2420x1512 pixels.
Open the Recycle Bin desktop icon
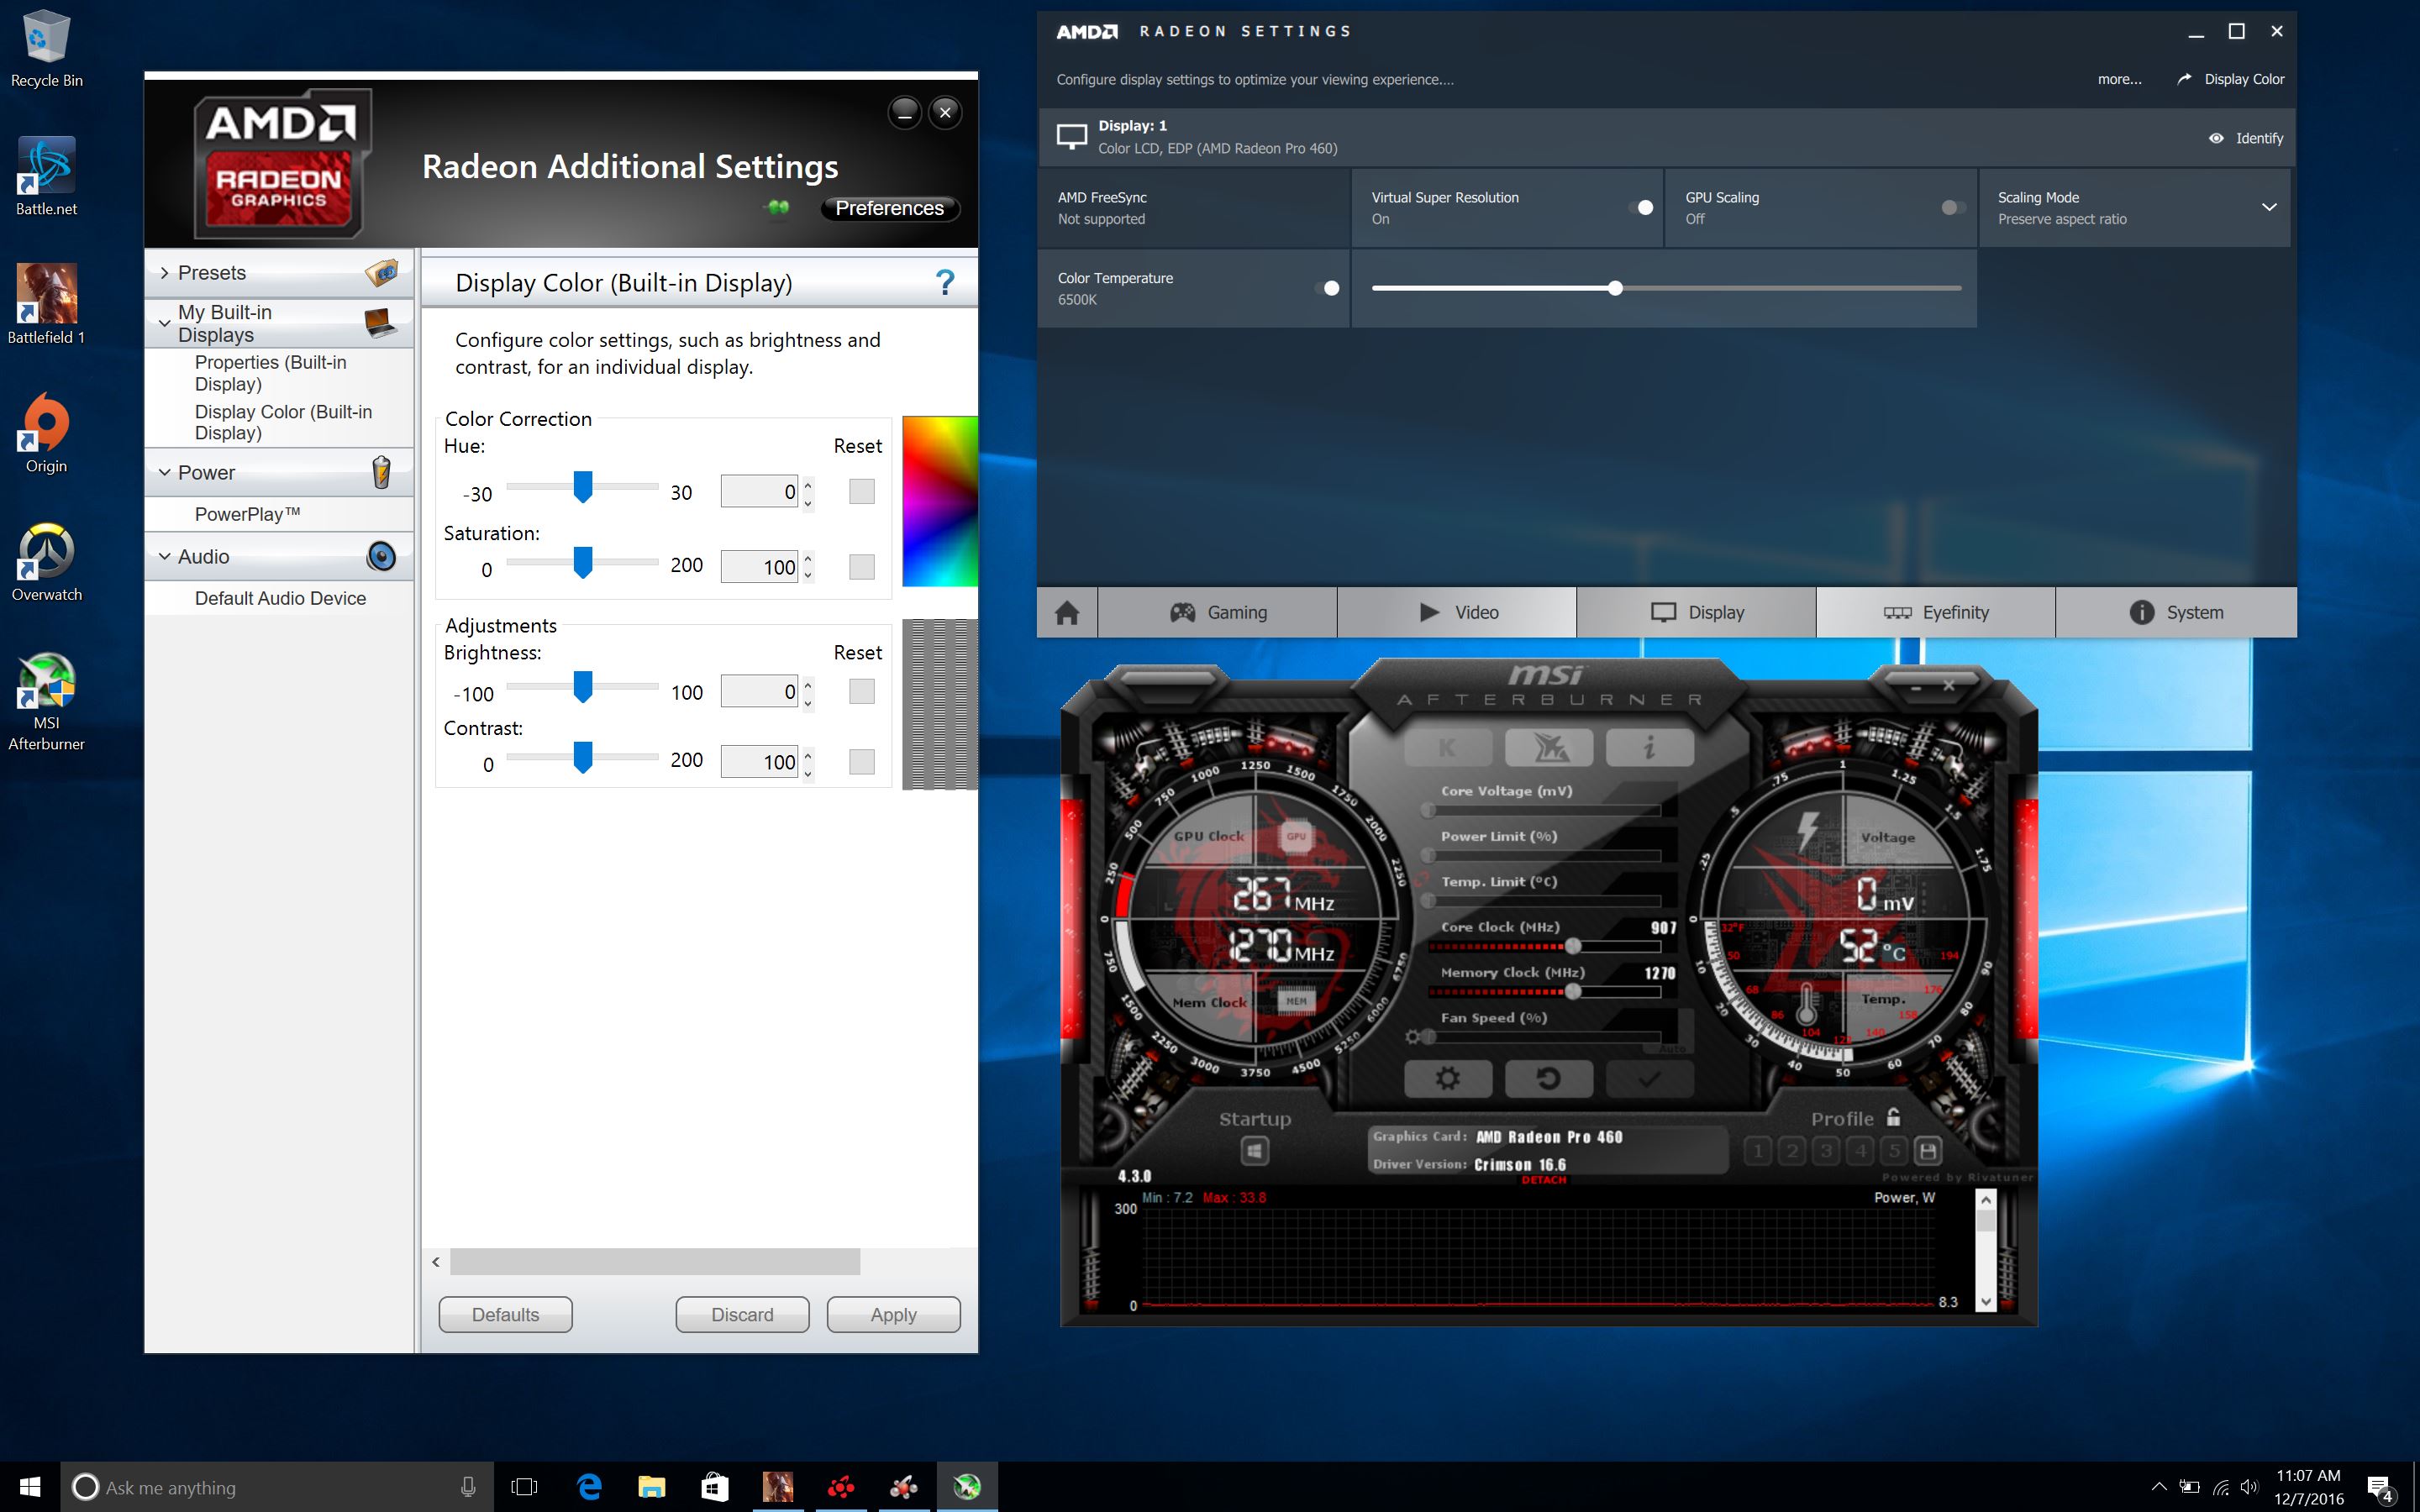(x=46, y=48)
